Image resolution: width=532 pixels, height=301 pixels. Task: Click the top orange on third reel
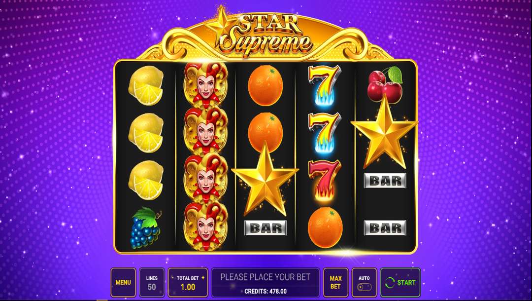point(266,85)
